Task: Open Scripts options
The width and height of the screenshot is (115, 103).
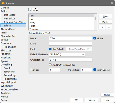Action: click(x=7, y=68)
